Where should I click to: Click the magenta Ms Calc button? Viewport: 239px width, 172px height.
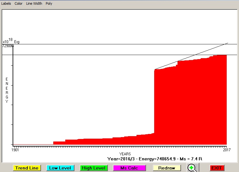tap(129, 168)
